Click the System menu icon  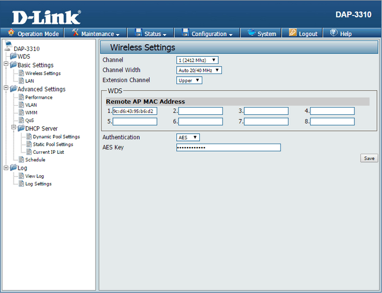[251, 32]
